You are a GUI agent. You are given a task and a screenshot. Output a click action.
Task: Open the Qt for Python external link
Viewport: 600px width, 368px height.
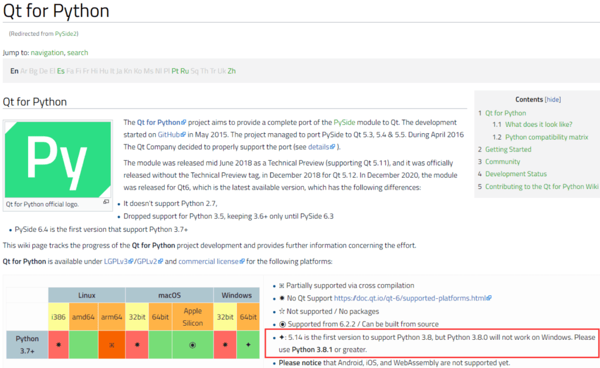(x=161, y=122)
